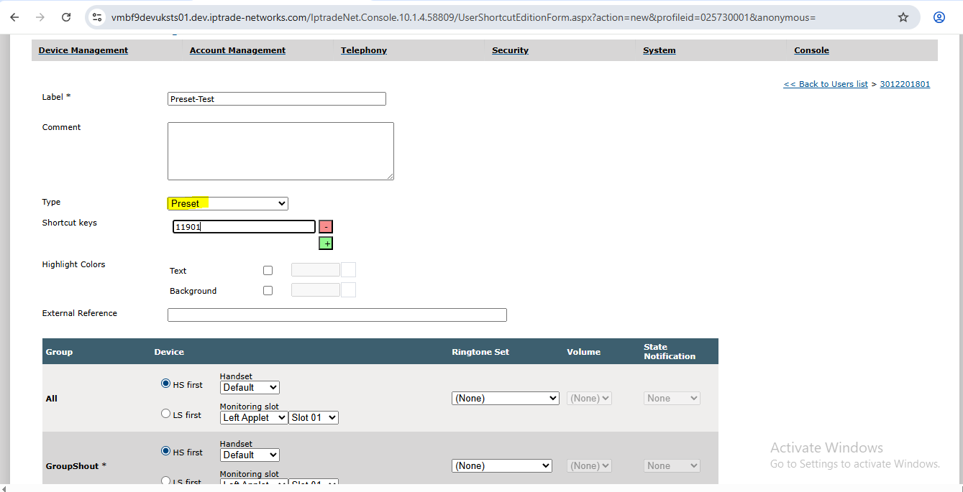Open the Console menu

click(811, 50)
